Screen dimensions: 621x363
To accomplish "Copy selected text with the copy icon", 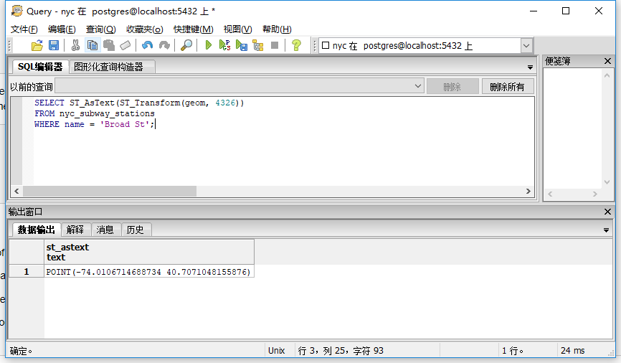I will coord(93,46).
